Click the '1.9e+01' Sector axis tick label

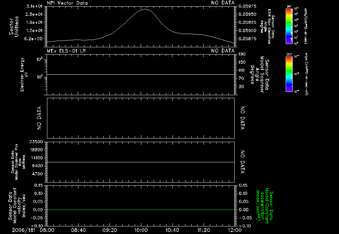pos(34,22)
